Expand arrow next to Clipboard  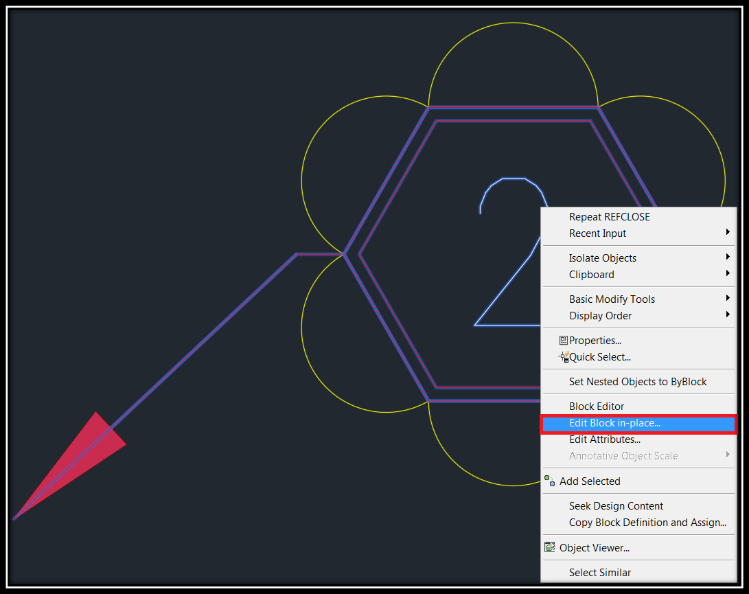728,273
